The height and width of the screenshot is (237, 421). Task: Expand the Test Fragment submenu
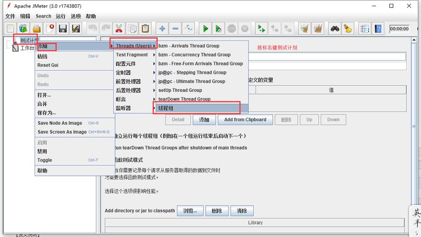(135, 55)
